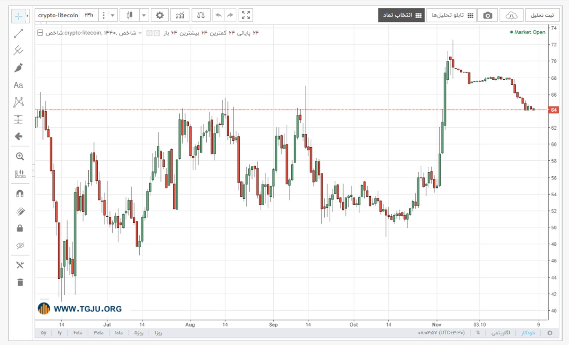Screen dimensions: 569x345
Task: Open the تابلو تحلیل‌ها analyses board
Action: point(452,16)
